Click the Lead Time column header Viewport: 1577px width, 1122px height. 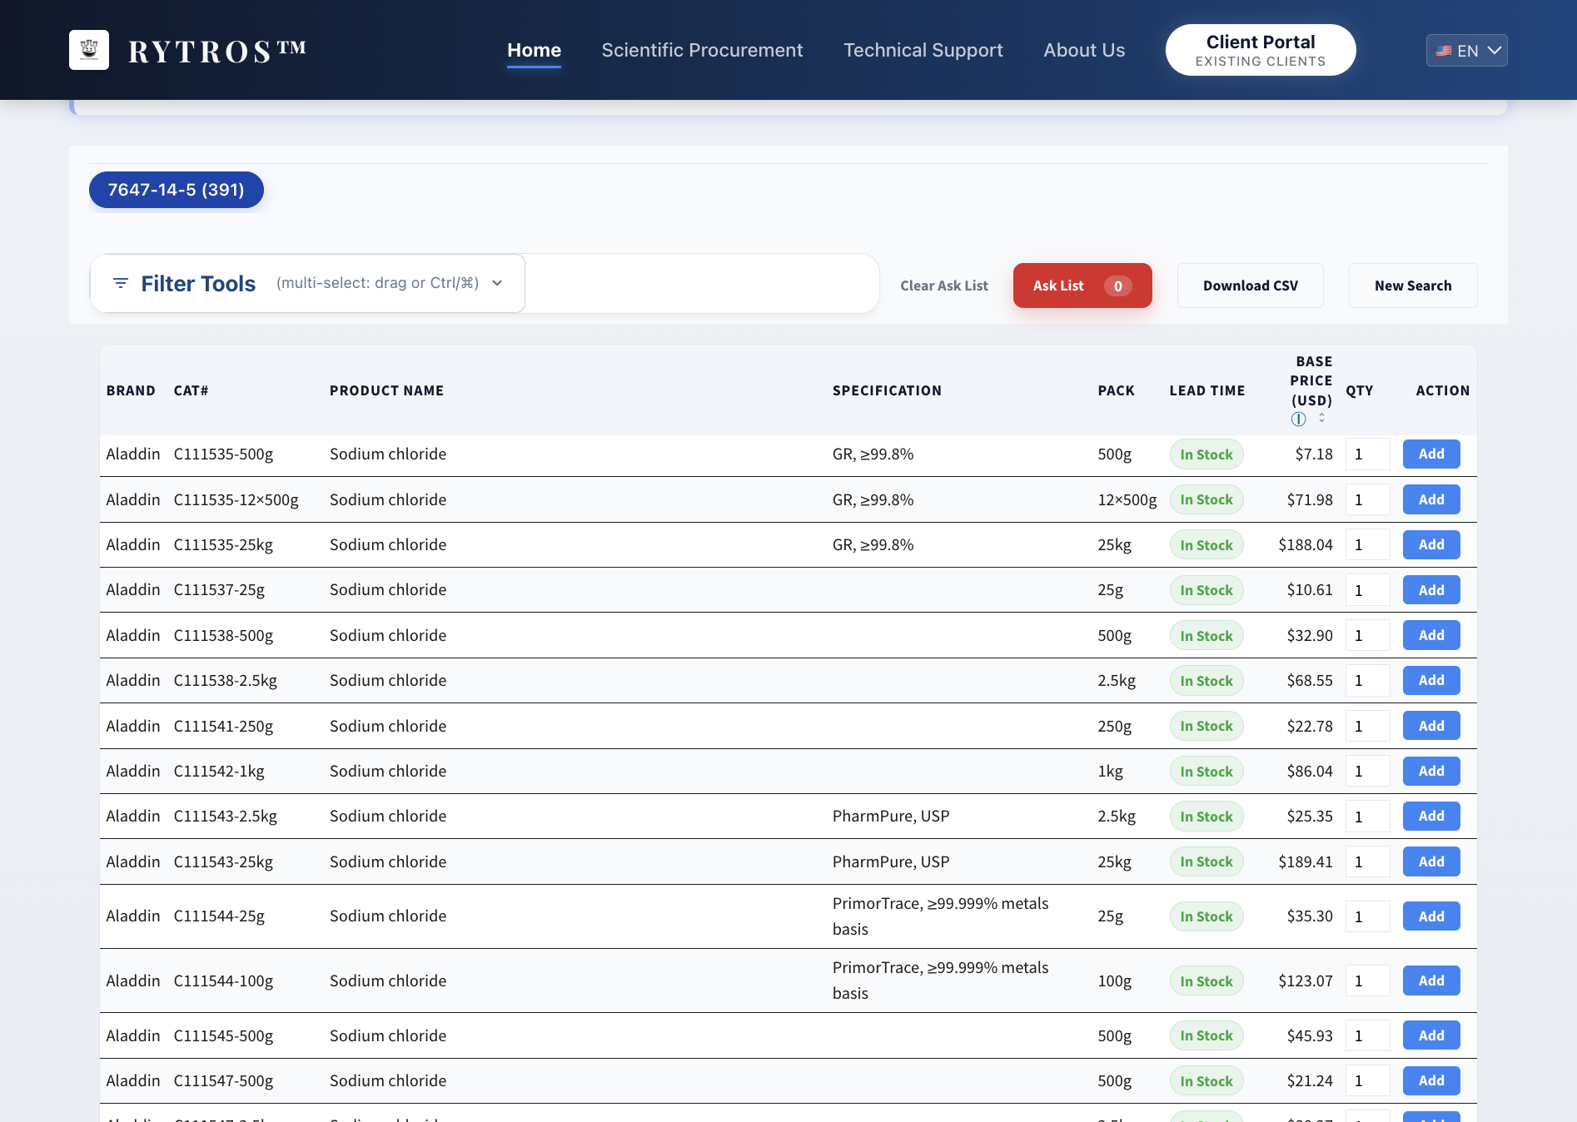coord(1206,390)
